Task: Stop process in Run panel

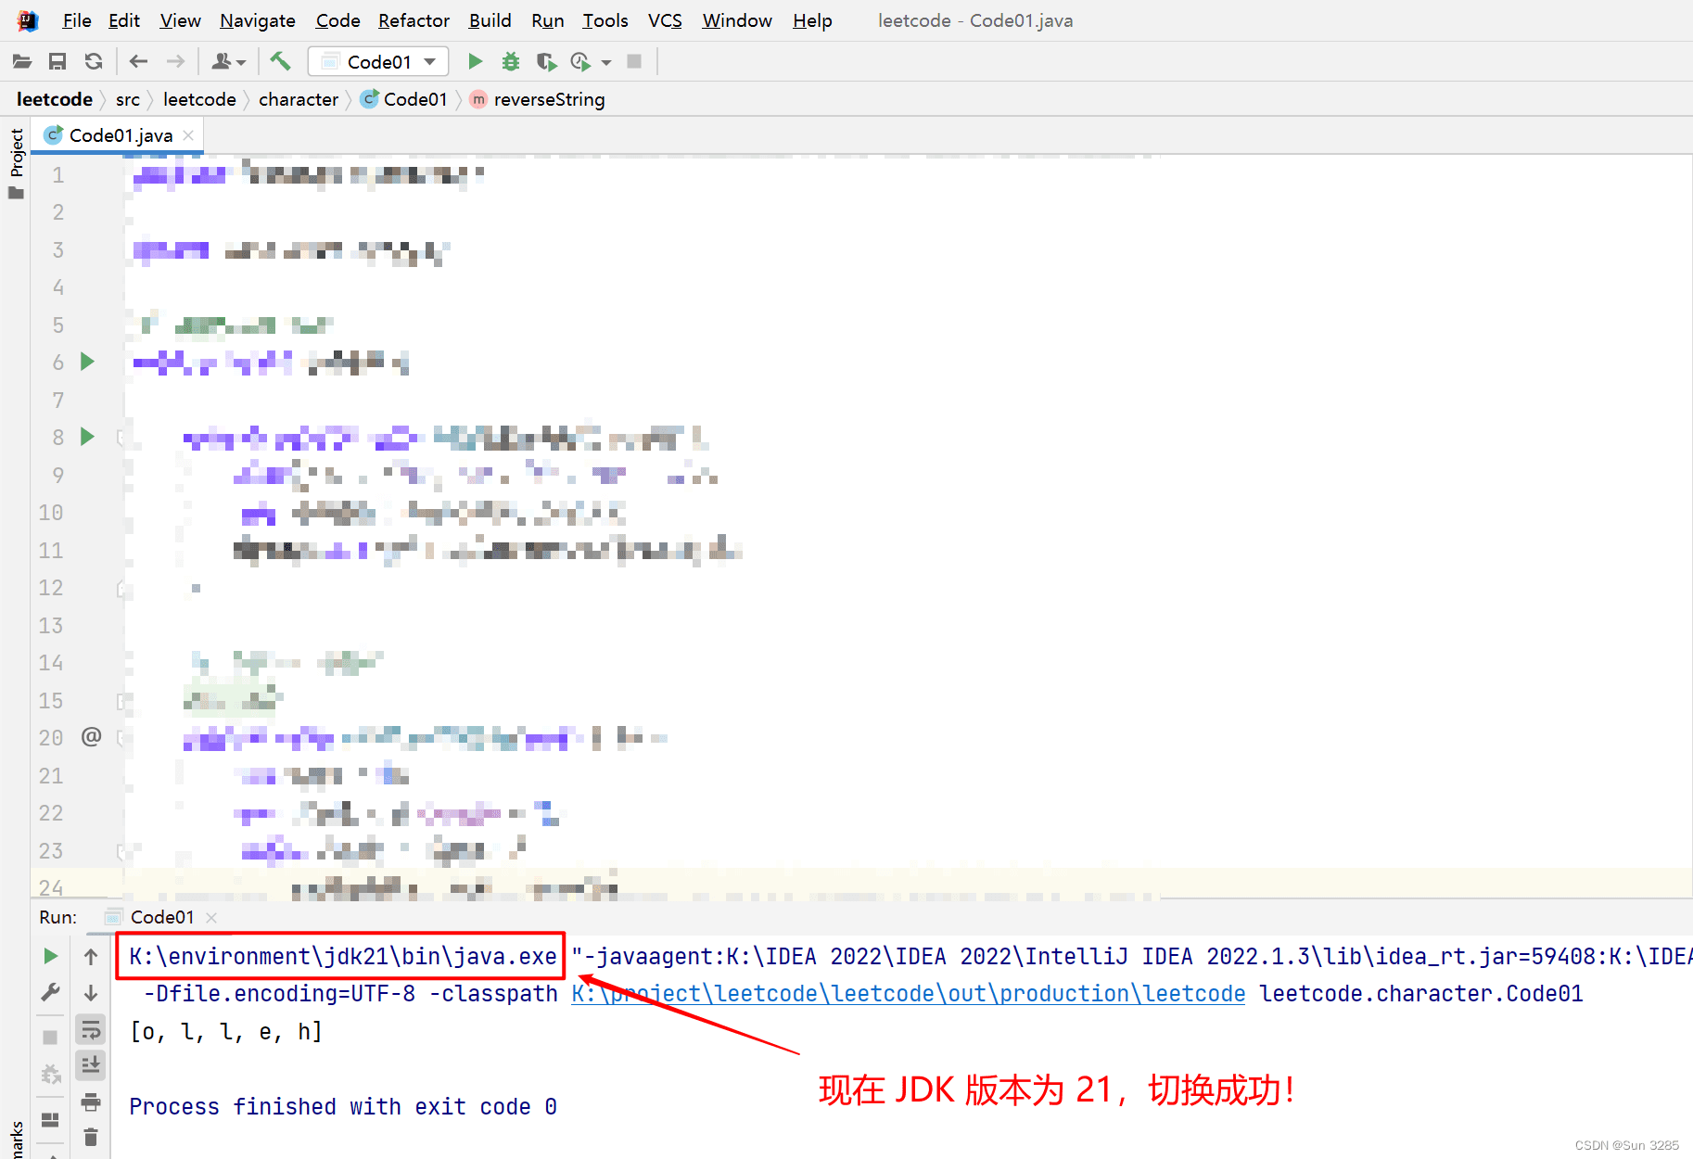Action: pos(51,1037)
